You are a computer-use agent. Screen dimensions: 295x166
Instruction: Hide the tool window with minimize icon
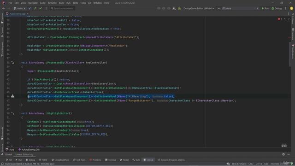pos(289,154)
